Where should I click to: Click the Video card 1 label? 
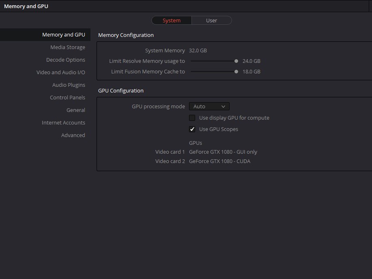170,152
